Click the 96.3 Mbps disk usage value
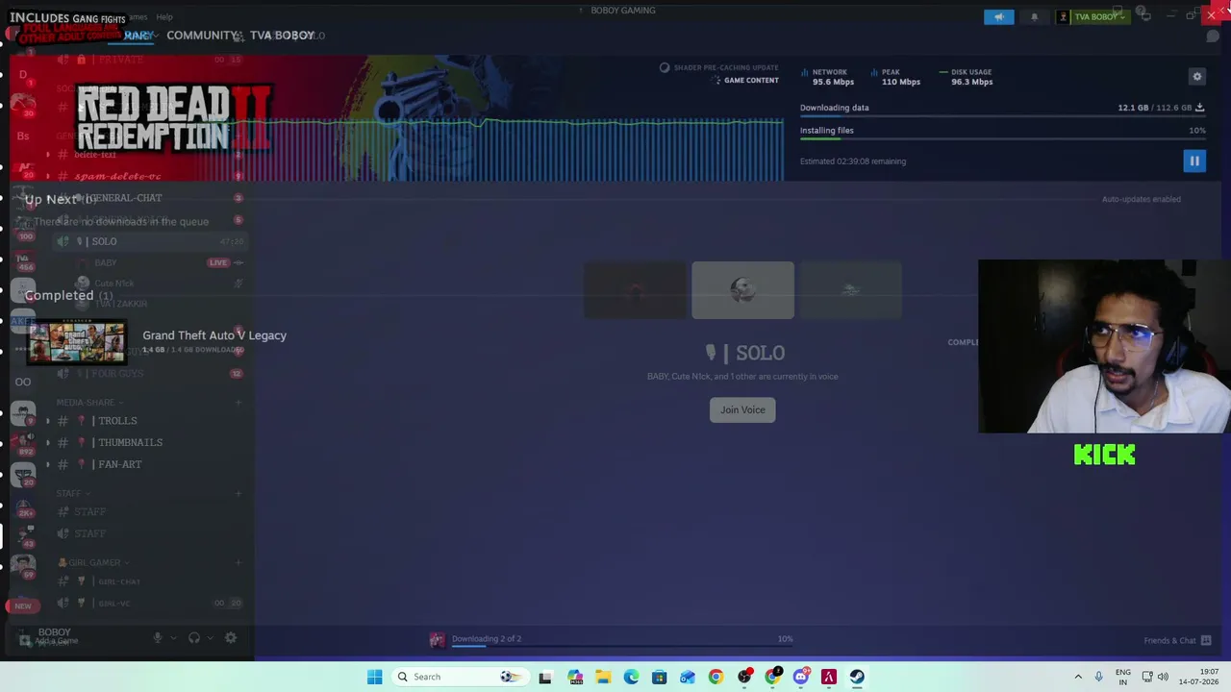Image resolution: width=1231 pixels, height=692 pixels. pyautogui.click(x=971, y=82)
